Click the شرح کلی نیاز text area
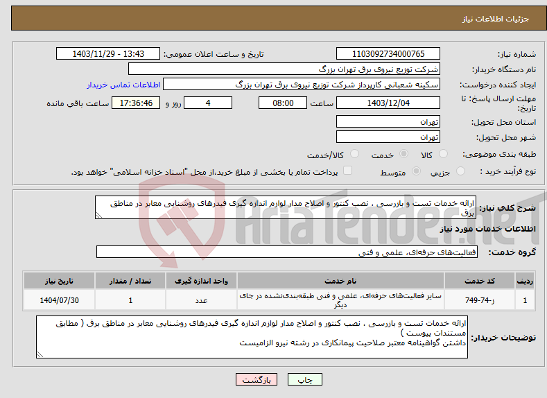Screen dimensions: 547x398 [x=286, y=207]
